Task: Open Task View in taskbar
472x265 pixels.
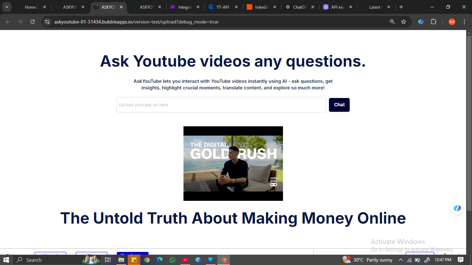Action: coord(108,260)
